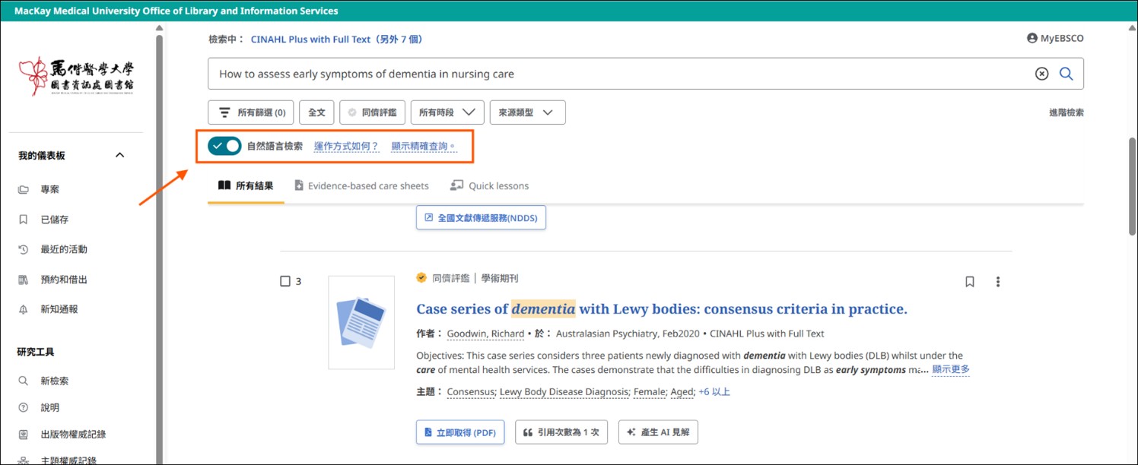Toggle the 自然語言檢索 natural language switch
Viewport: 1138px width, 465px height.
click(x=224, y=146)
